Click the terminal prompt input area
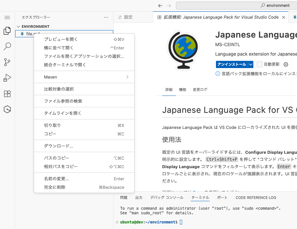The width and height of the screenshot is (297, 229). [x=181, y=222]
